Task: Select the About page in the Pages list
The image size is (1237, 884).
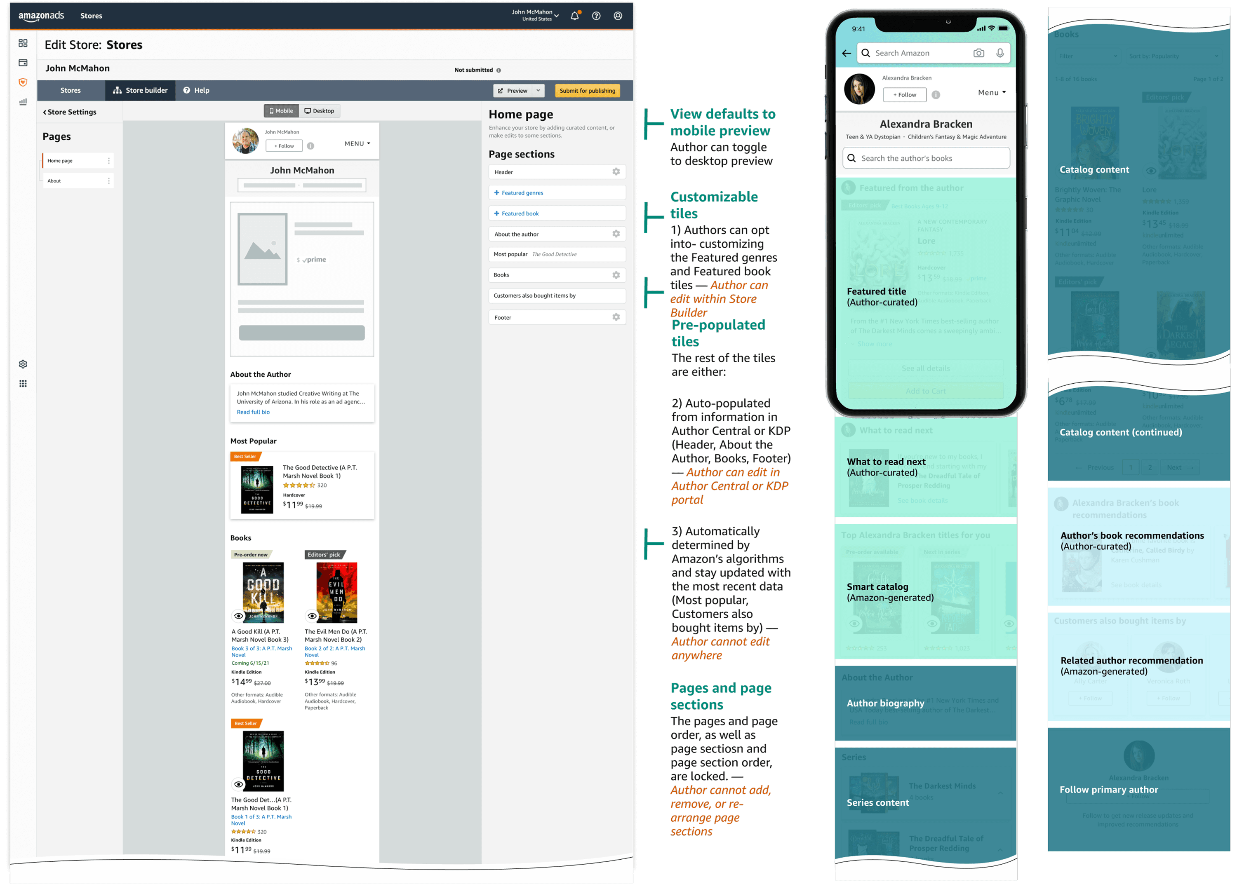Action: tap(78, 181)
